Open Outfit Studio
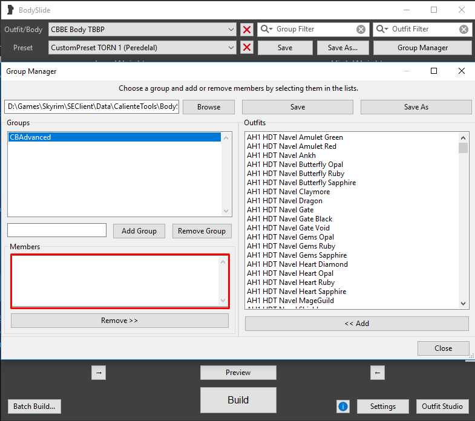This screenshot has width=475, height=421. tap(442, 406)
